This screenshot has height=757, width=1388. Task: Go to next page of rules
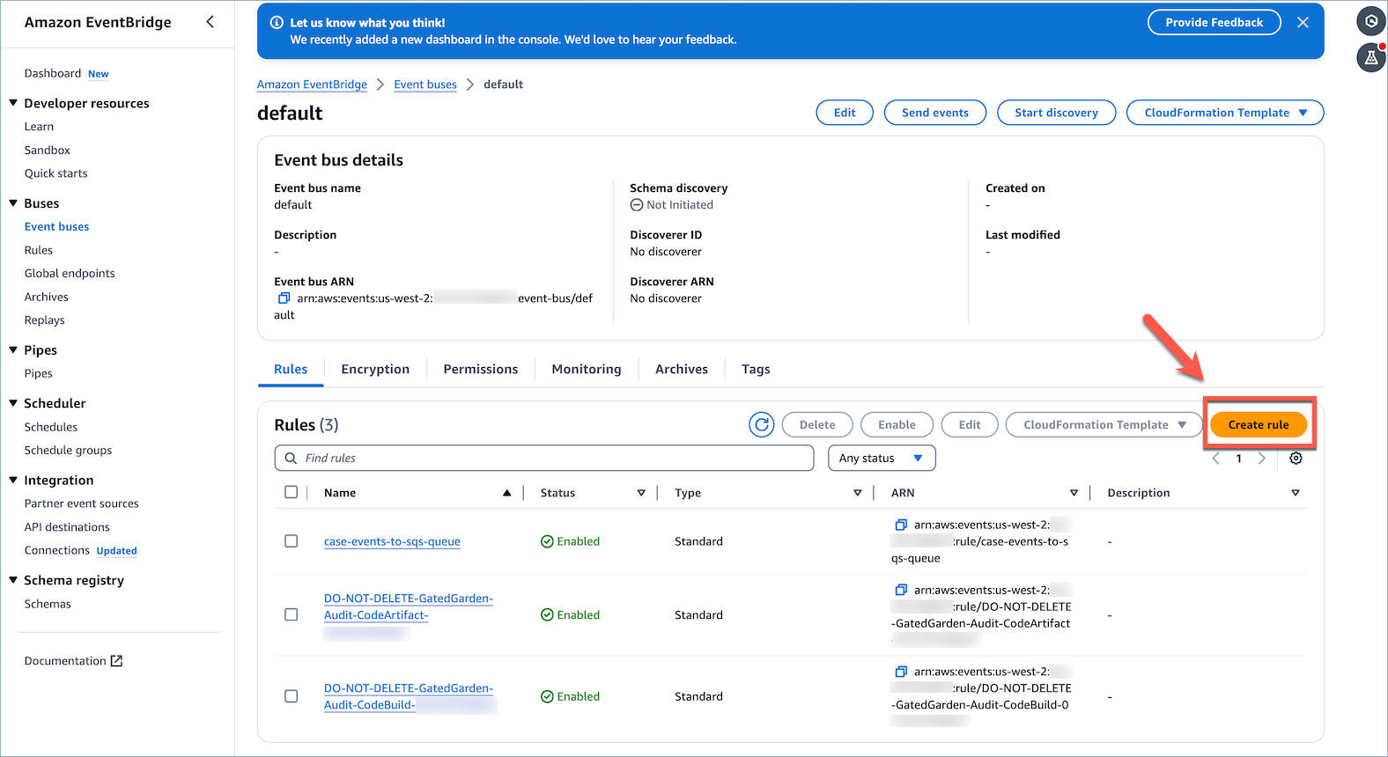coord(1262,458)
